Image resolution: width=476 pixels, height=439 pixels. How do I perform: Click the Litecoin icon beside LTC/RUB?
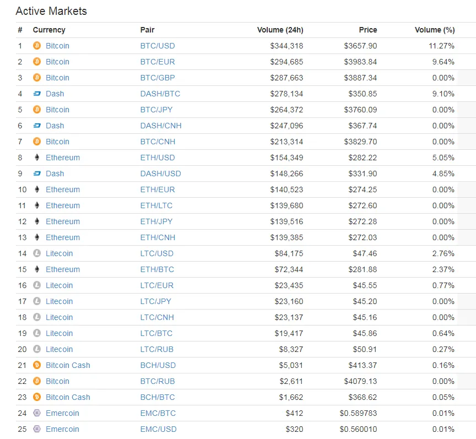[37, 349]
